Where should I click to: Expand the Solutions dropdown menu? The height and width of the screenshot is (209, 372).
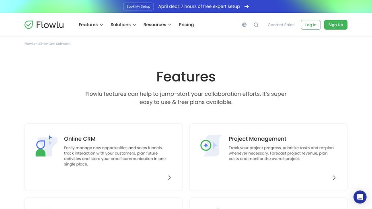(123, 25)
